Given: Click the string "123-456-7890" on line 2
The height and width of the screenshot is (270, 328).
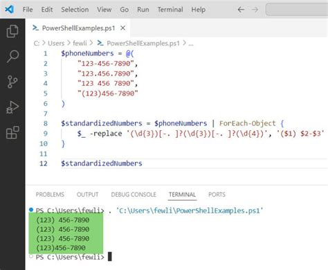Looking at the screenshot, I should [x=106, y=64].
